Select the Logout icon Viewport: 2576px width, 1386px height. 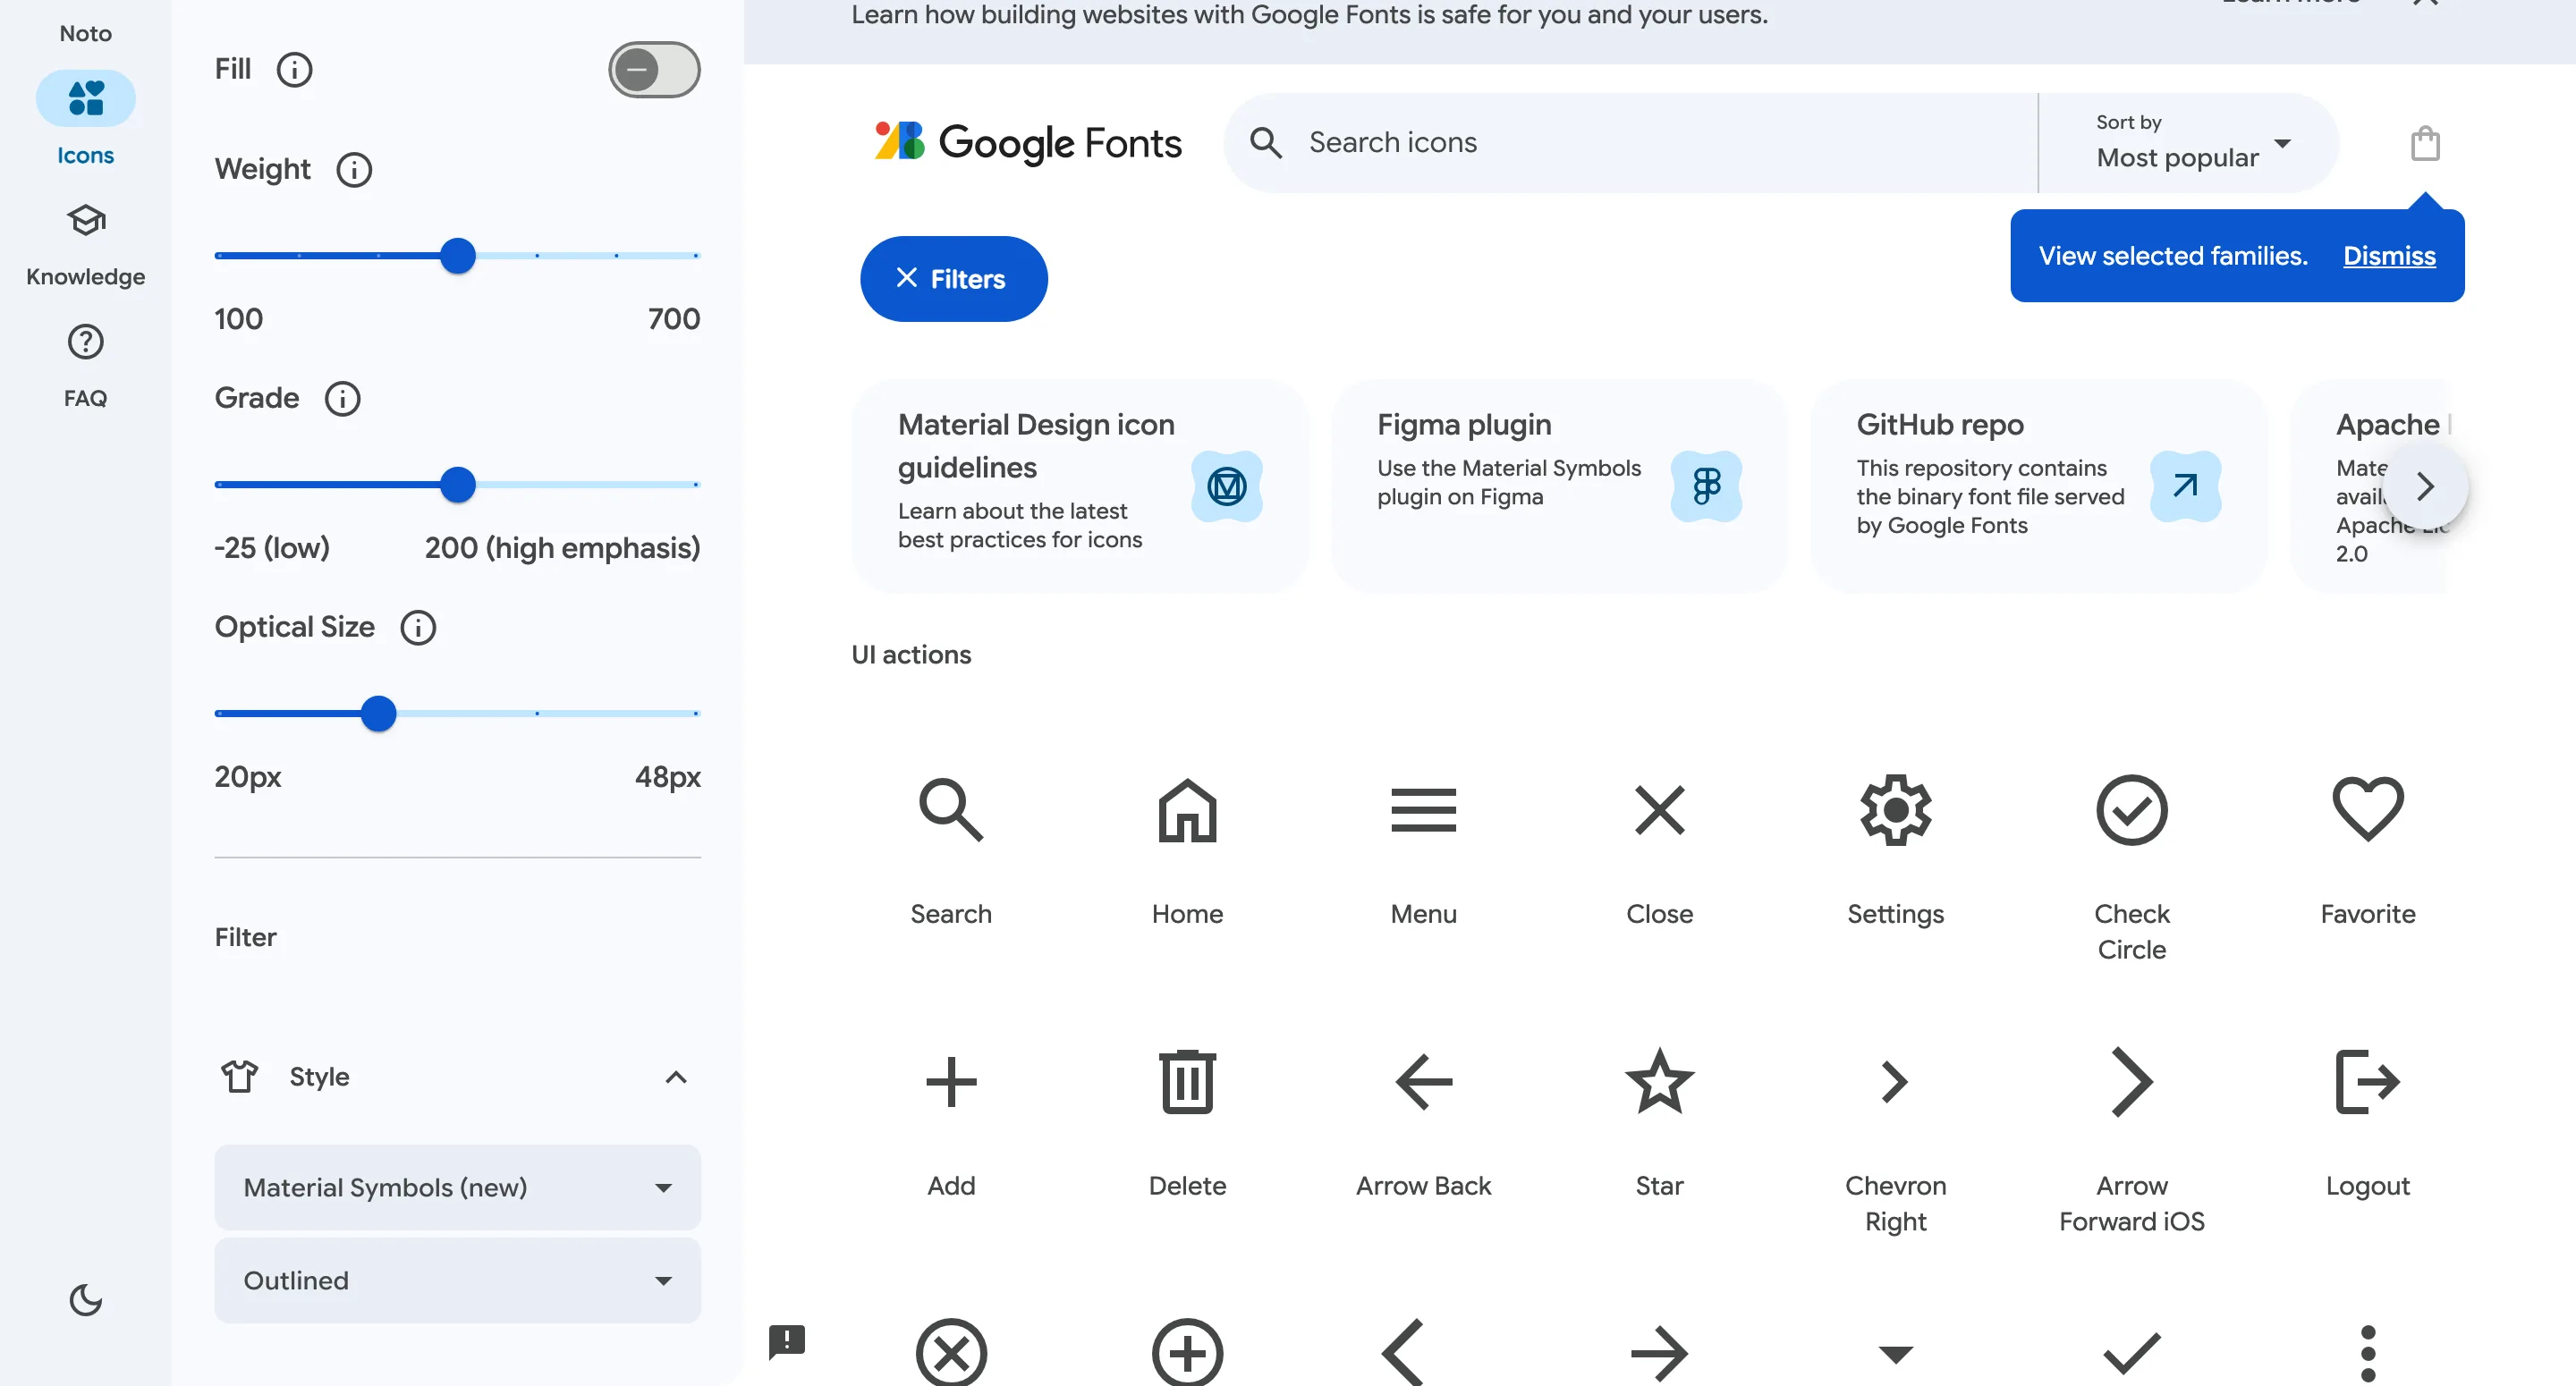point(2367,1081)
